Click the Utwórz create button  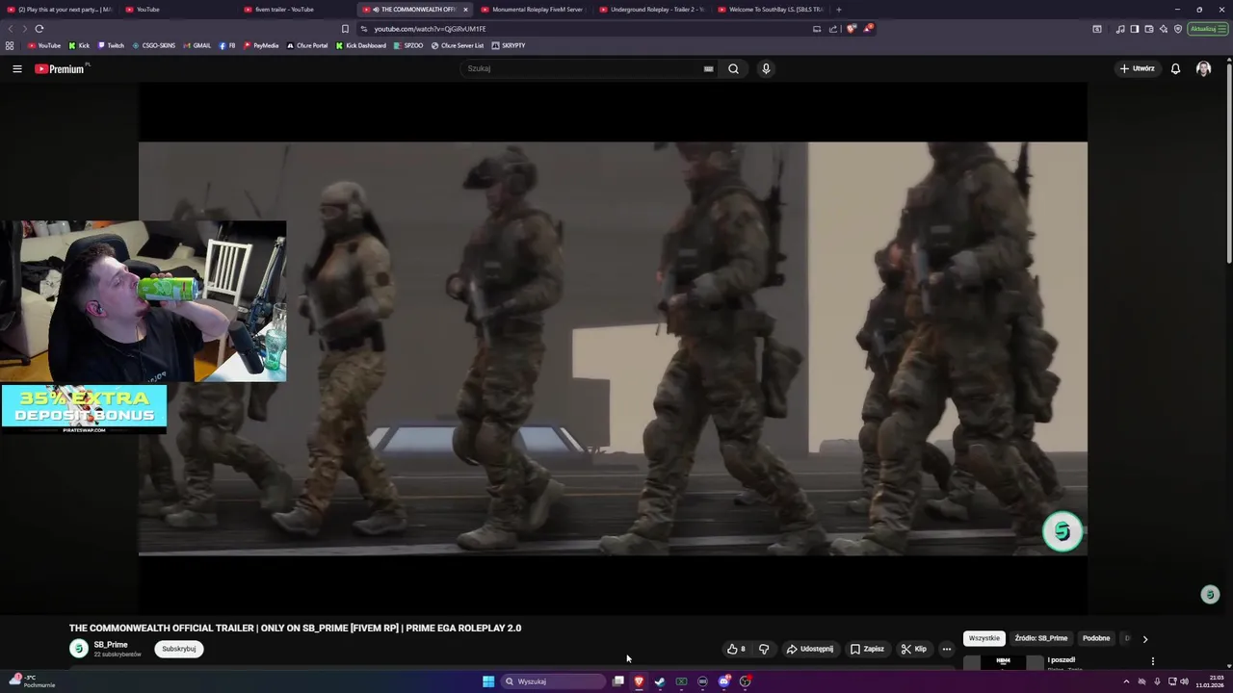tap(1137, 68)
